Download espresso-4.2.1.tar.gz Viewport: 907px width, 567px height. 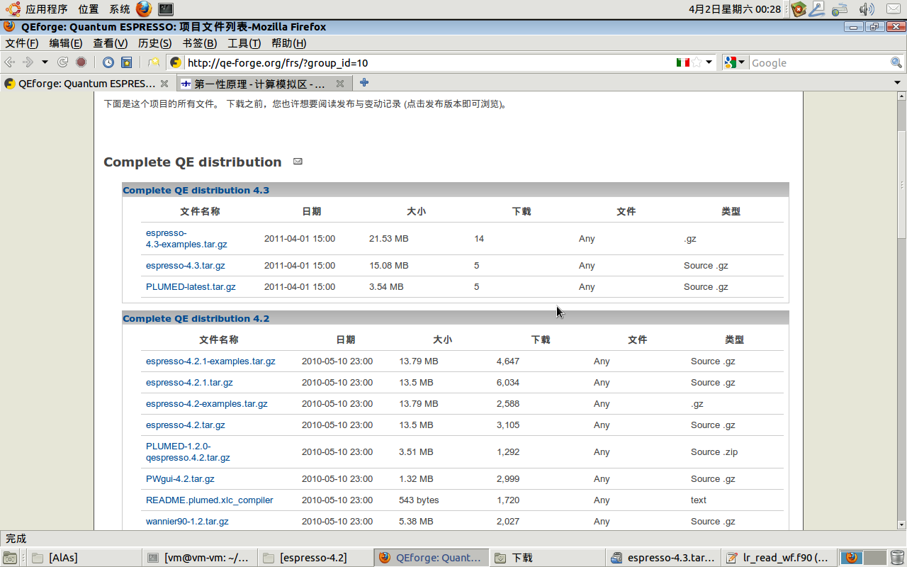tap(189, 383)
